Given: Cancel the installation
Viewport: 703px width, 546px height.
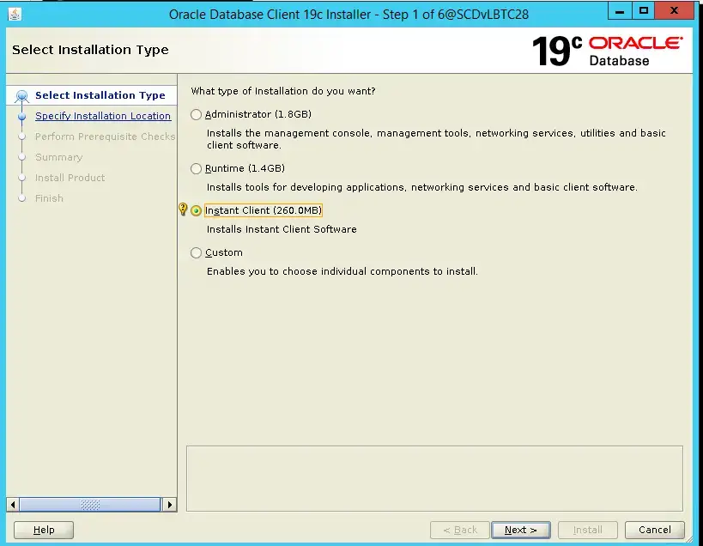Looking at the screenshot, I should [654, 530].
